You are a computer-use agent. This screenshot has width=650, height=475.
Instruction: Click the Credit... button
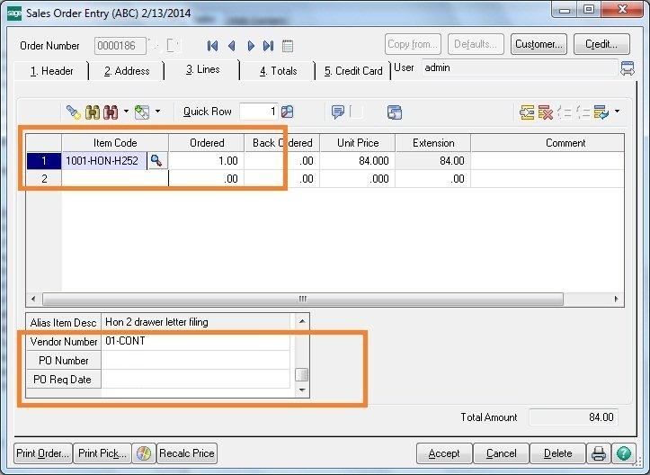click(601, 44)
